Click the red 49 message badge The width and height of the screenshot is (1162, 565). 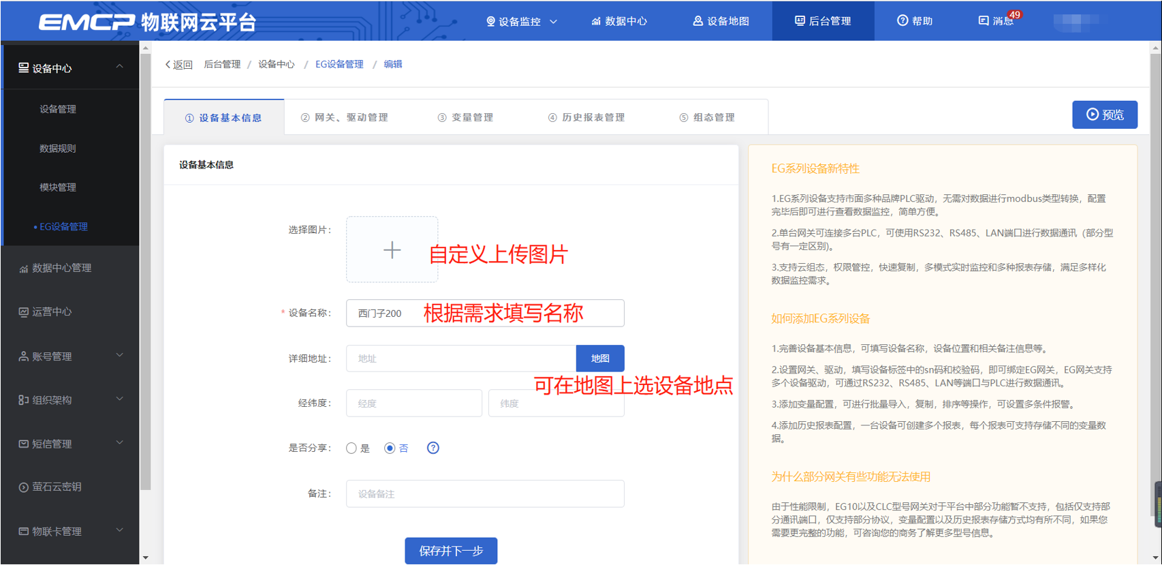(1015, 14)
